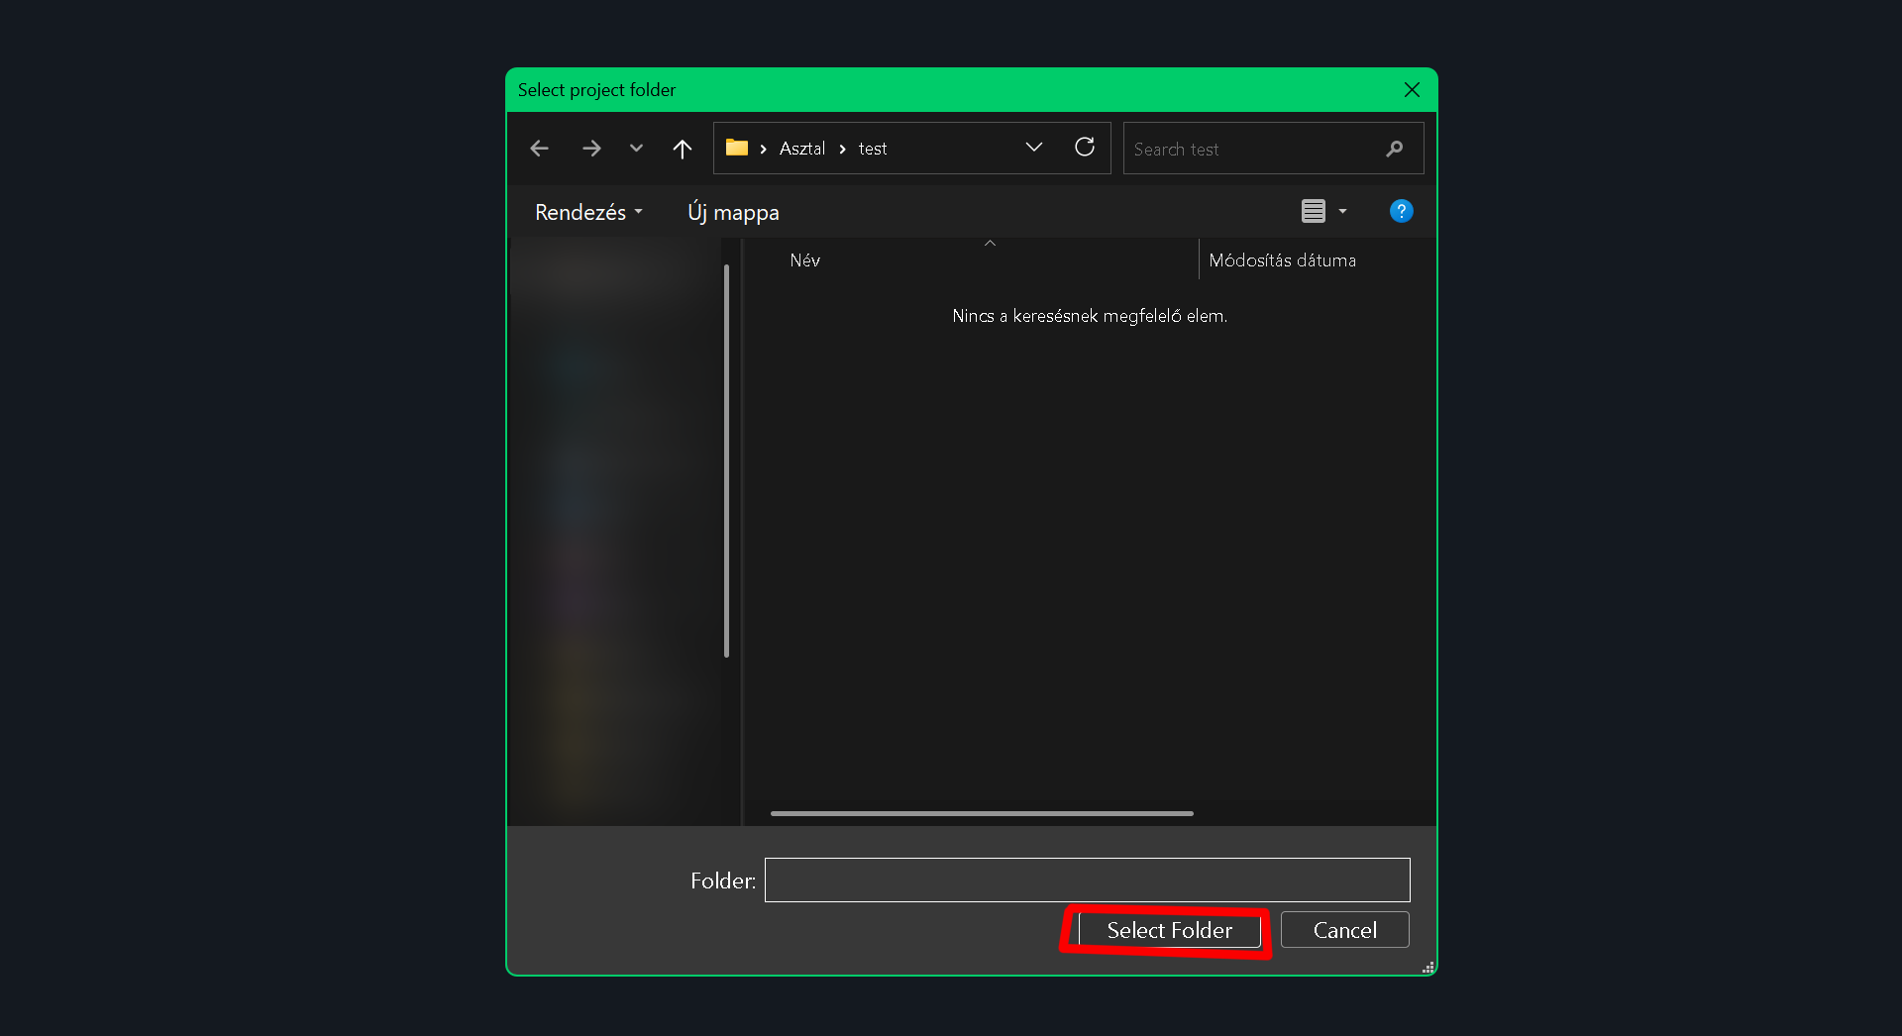Sort by Módosítás dátuma column header
The image size is (1902, 1036).
tap(1282, 260)
